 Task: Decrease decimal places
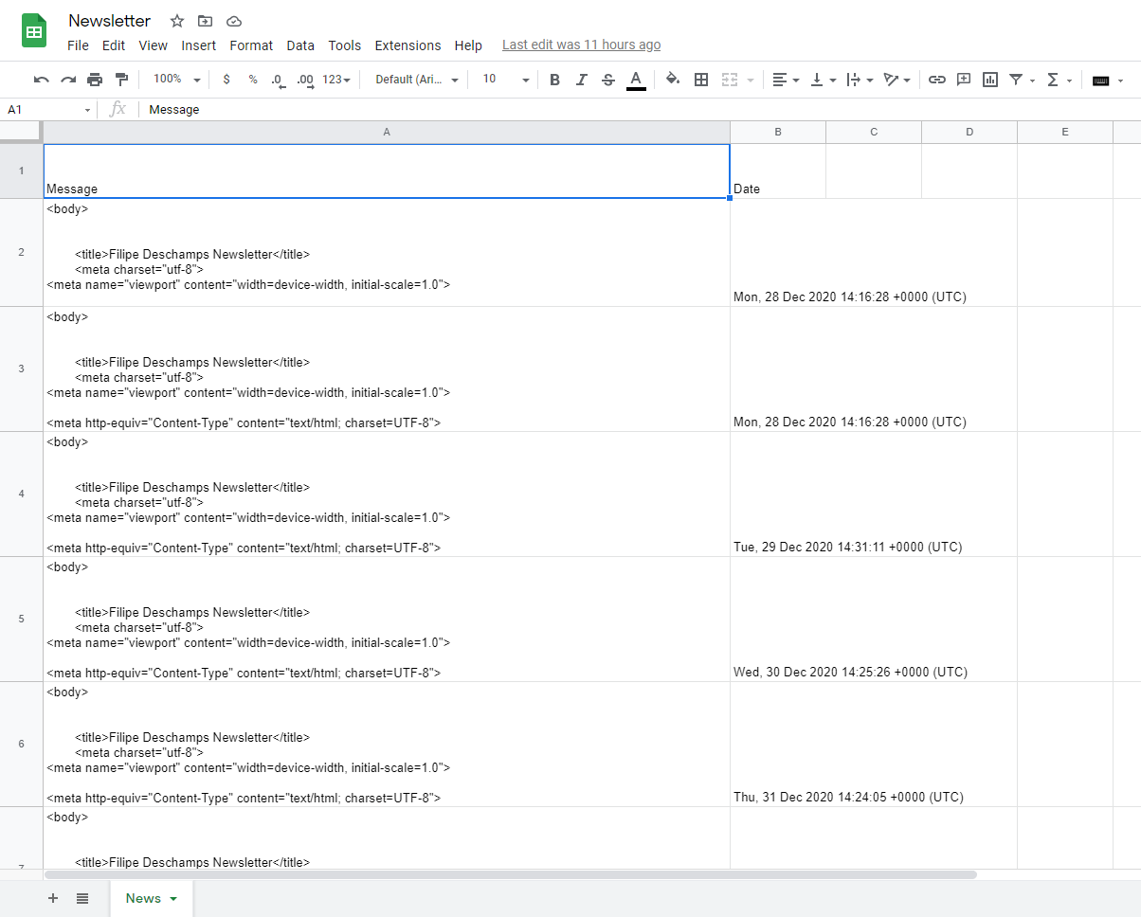(x=277, y=80)
